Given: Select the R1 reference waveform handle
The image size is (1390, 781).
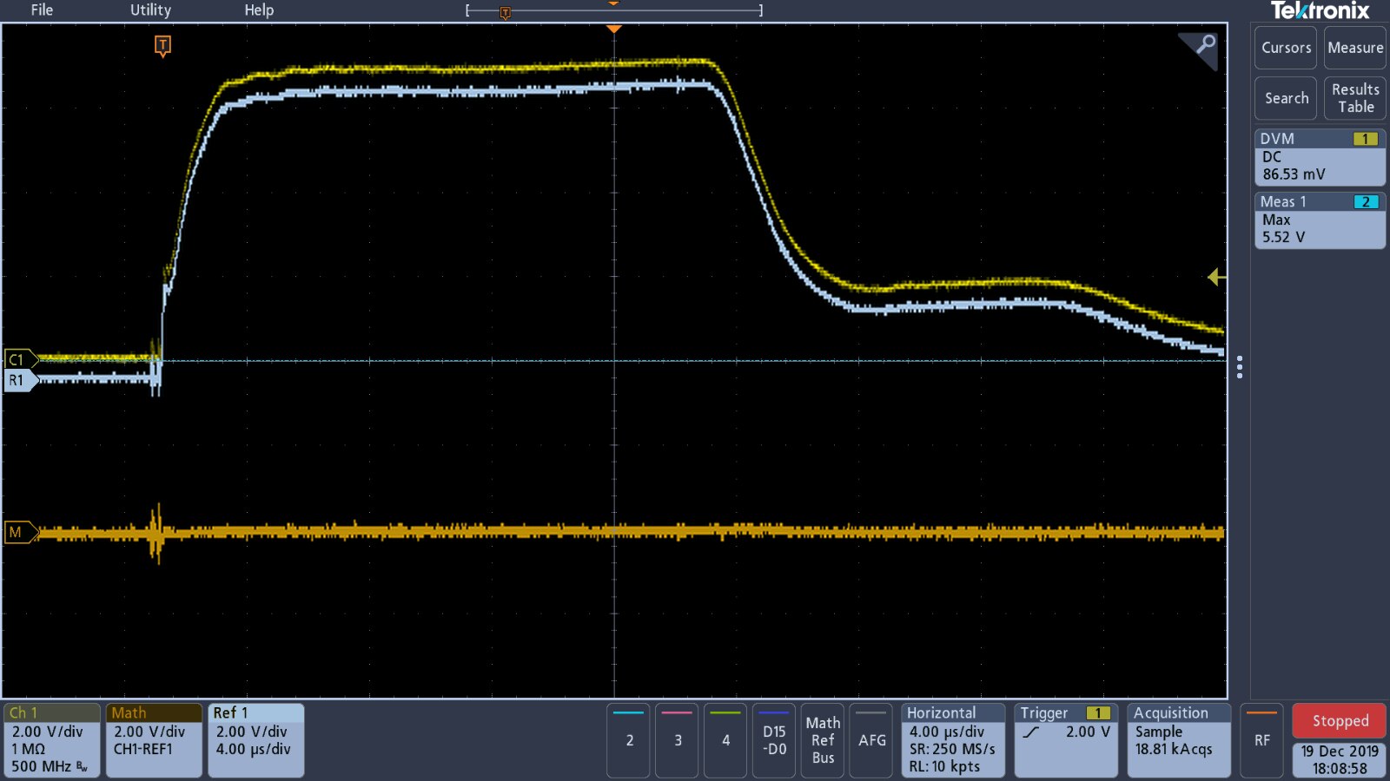Looking at the screenshot, I should [19, 380].
